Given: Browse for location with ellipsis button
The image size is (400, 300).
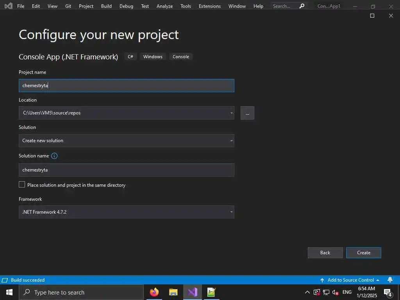Looking at the screenshot, I should pyautogui.click(x=247, y=113).
